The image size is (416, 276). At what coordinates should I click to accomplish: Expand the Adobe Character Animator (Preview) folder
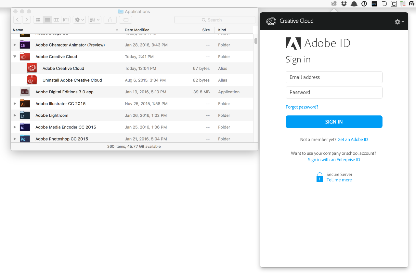click(15, 45)
